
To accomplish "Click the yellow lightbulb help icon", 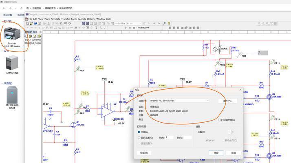I will [x=169, y=23].
